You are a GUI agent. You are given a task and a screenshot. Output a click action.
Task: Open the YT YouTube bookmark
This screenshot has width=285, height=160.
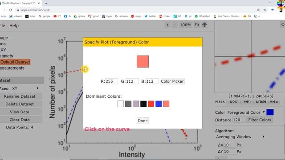coord(57,16)
